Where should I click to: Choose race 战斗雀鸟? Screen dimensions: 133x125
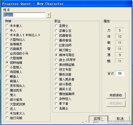pyautogui.click(x=14, y=99)
